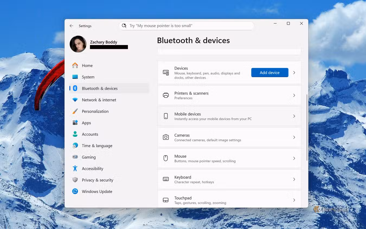This screenshot has width=366, height=229.
Task: Click the Accounts person icon
Action: pos(75,134)
